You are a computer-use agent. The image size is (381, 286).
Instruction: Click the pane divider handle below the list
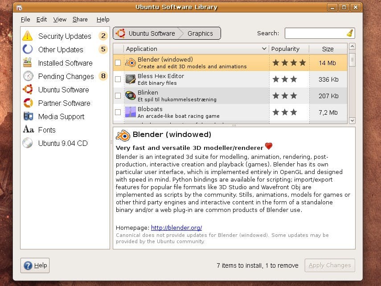pyautogui.click(x=234, y=125)
